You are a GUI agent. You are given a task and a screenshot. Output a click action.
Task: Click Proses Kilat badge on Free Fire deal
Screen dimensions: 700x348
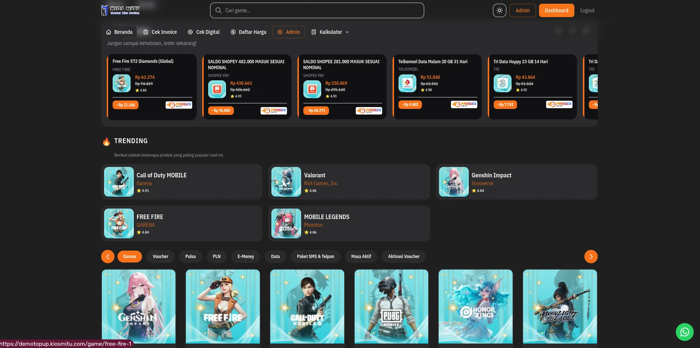click(179, 105)
